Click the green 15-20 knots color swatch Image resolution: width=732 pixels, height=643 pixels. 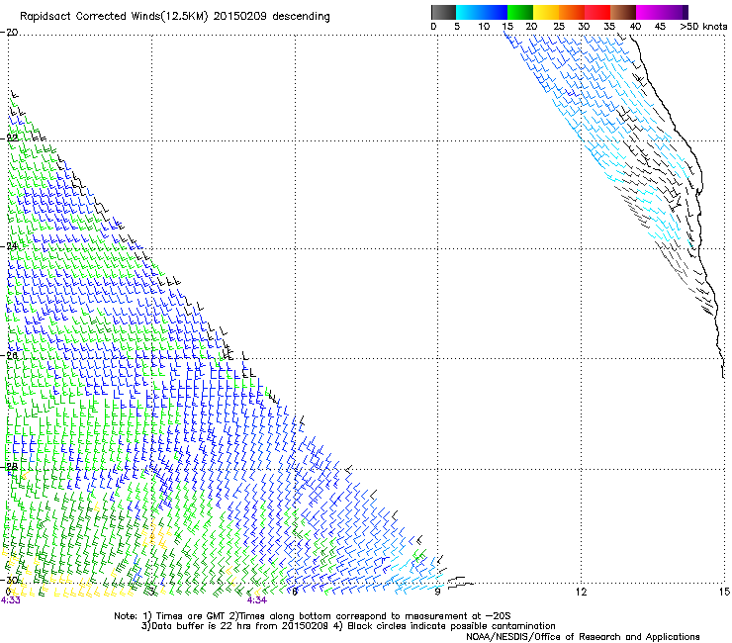(520, 12)
